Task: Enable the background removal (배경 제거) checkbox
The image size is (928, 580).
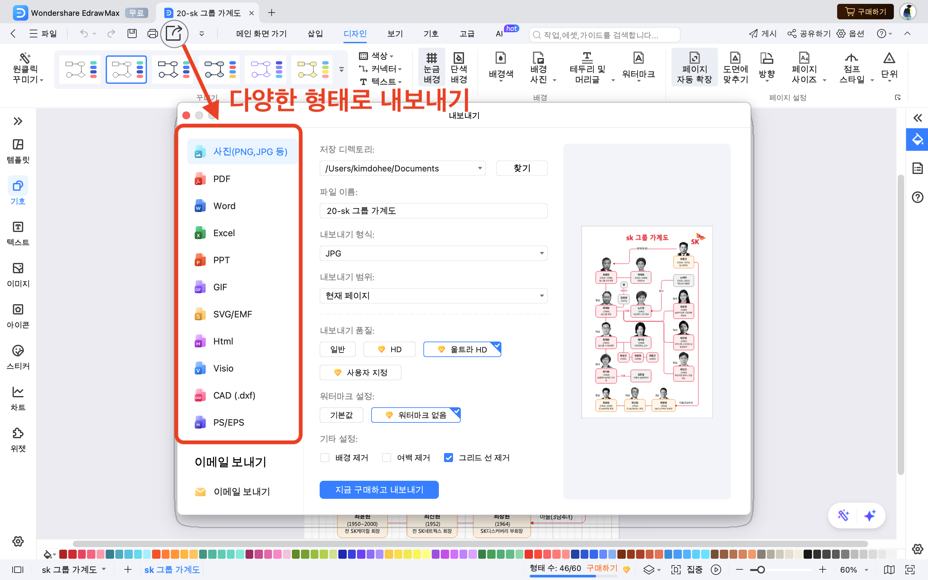Action: coord(325,457)
